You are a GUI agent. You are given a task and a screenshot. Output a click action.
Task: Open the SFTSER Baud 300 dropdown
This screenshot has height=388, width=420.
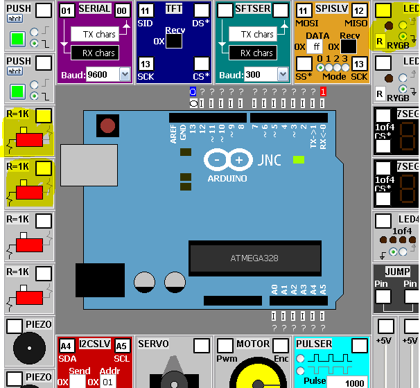pyautogui.click(x=283, y=74)
